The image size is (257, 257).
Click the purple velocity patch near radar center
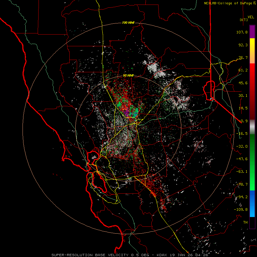(x=127, y=113)
